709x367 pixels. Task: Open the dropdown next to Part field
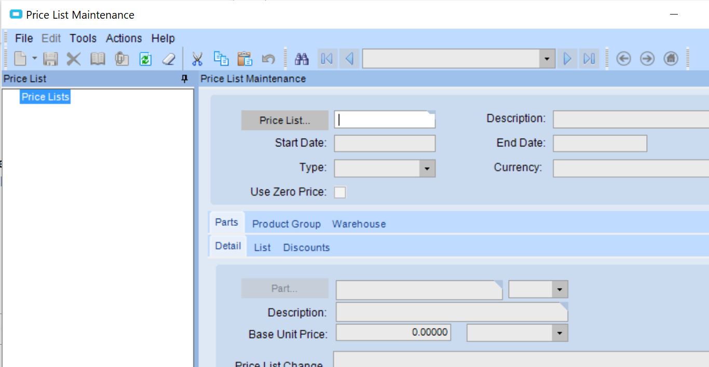pos(560,290)
